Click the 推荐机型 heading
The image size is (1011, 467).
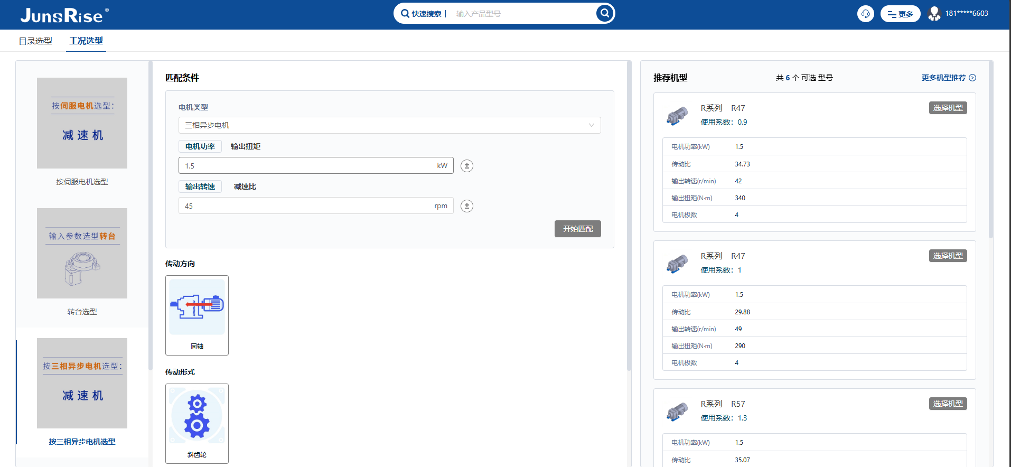tap(670, 78)
